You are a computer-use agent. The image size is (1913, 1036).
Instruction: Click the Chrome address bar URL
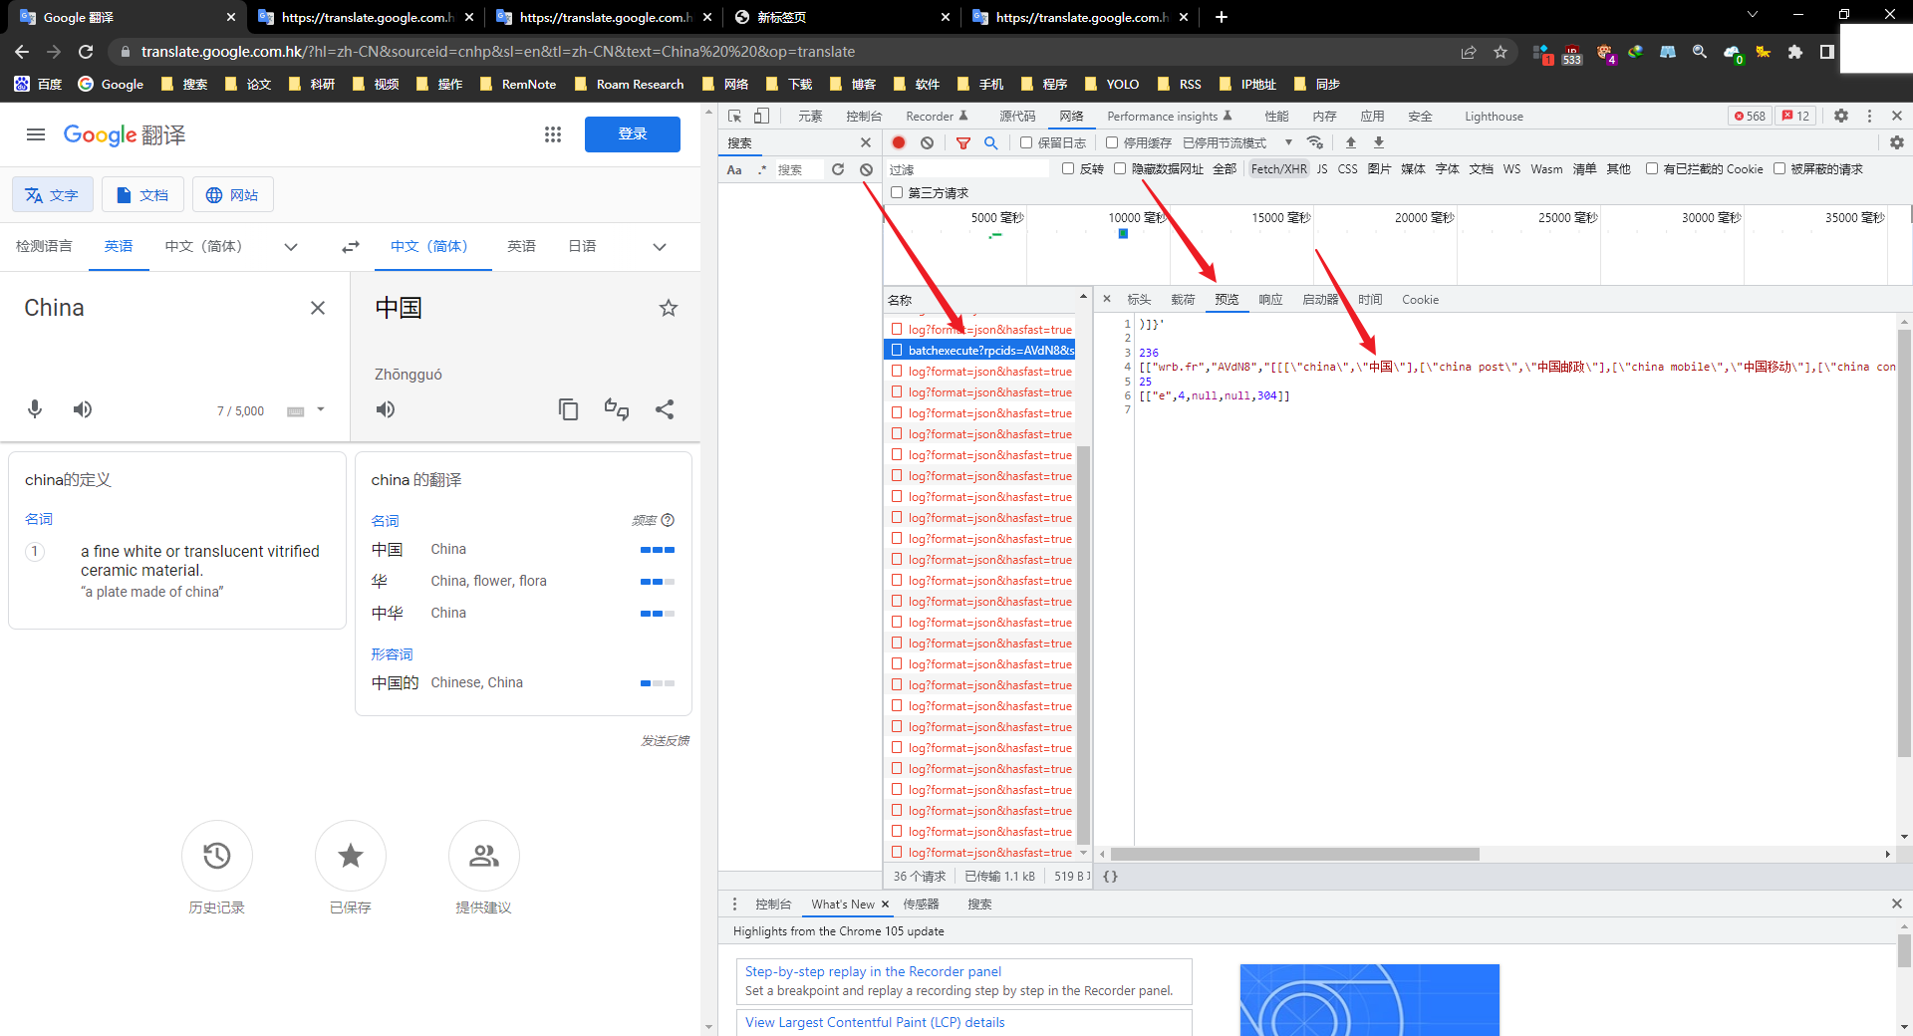pyautogui.click(x=498, y=52)
